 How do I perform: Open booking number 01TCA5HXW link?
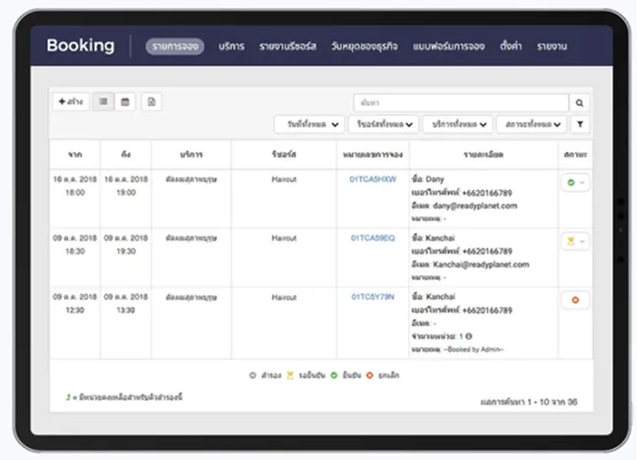pos(373,180)
